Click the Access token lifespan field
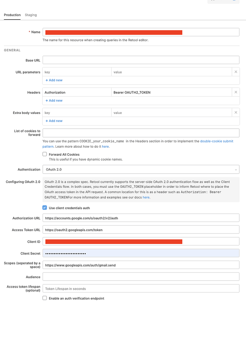The image size is (246, 360). click(x=141, y=289)
